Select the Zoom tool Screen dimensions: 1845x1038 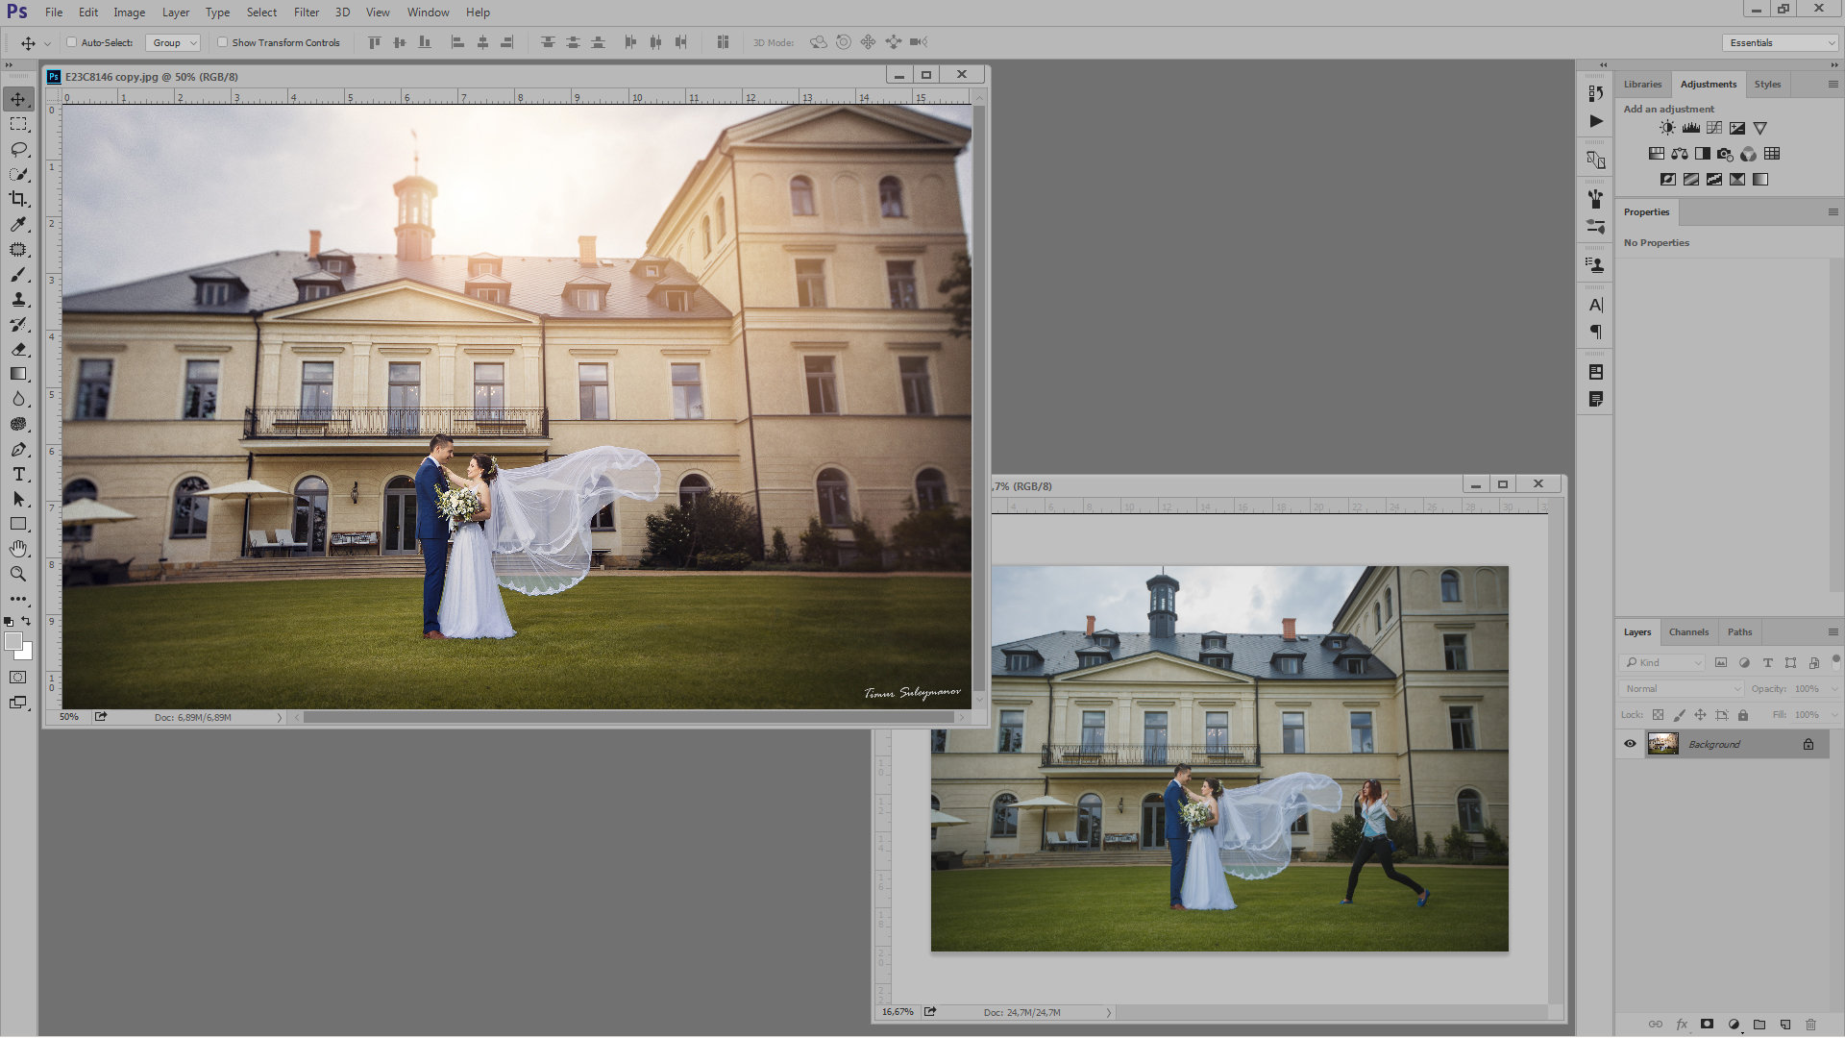[x=18, y=574]
